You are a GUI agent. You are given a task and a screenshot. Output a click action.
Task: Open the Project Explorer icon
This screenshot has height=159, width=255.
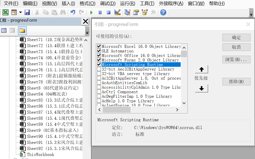click(x=127, y=12)
